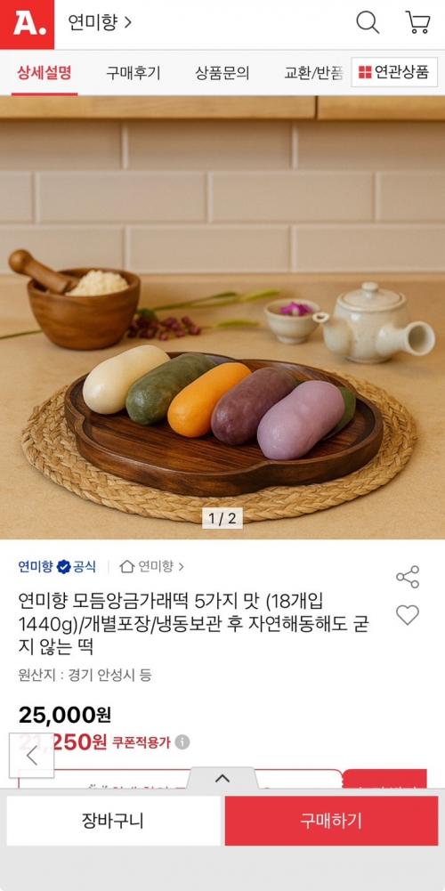Add product to wishlist with heart icon
Image resolution: width=445 pixels, height=891 pixels.
tap(408, 615)
